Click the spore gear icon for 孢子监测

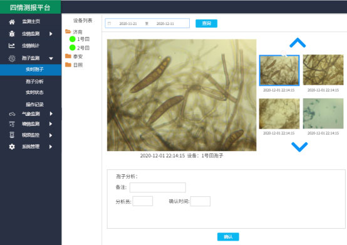[12, 58]
